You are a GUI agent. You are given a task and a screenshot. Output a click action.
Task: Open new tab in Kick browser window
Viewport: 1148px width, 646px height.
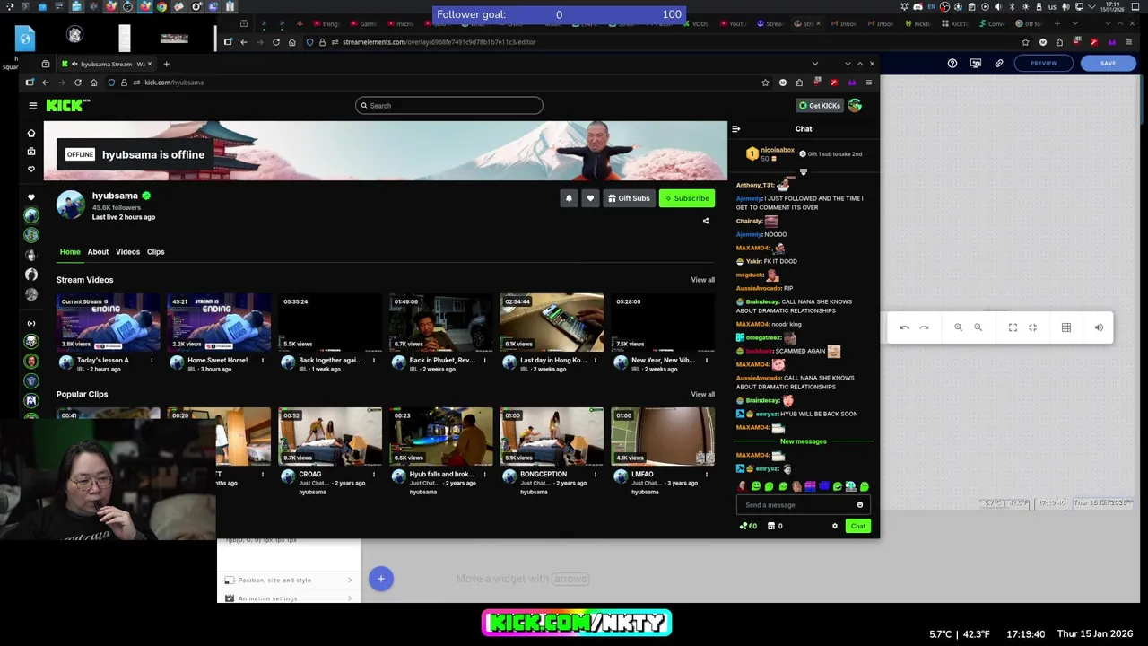pos(166,64)
